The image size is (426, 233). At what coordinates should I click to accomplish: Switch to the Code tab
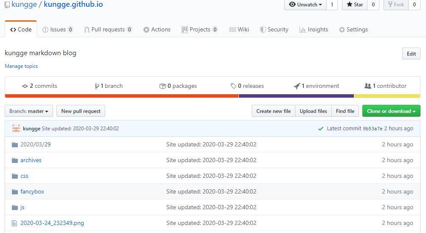(21, 29)
